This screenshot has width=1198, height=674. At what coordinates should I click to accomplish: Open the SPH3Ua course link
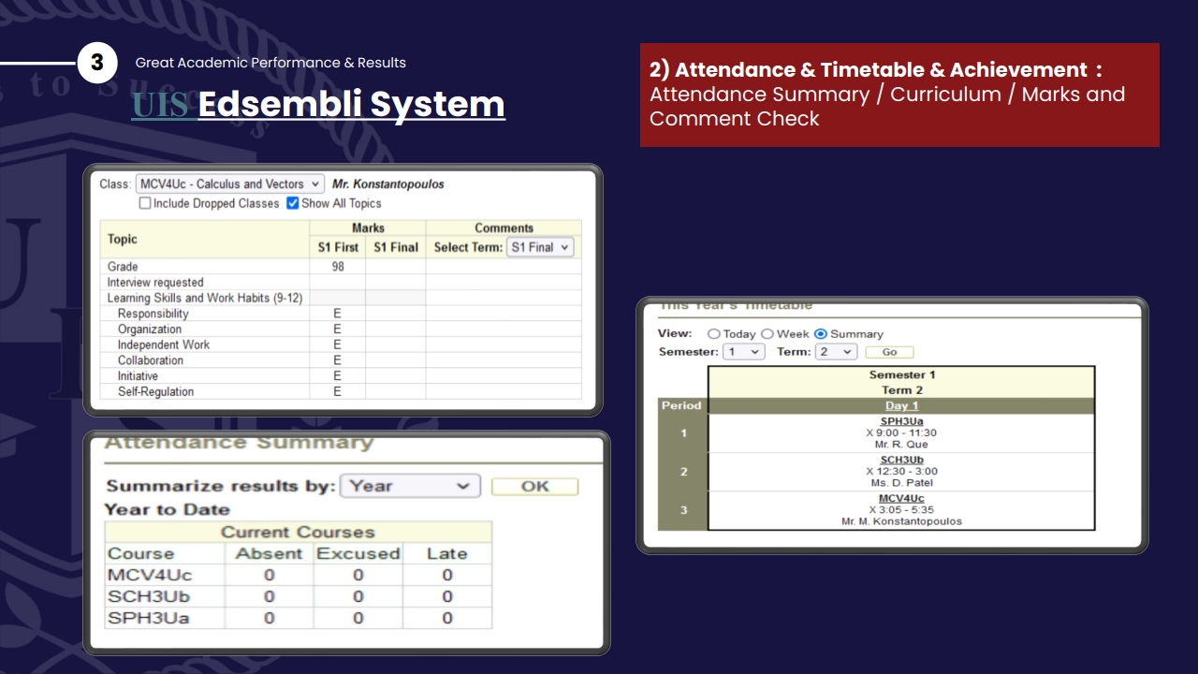click(x=901, y=421)
